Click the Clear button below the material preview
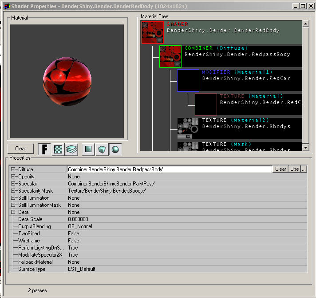Viewport: 316px width, 298px height. 20,149
